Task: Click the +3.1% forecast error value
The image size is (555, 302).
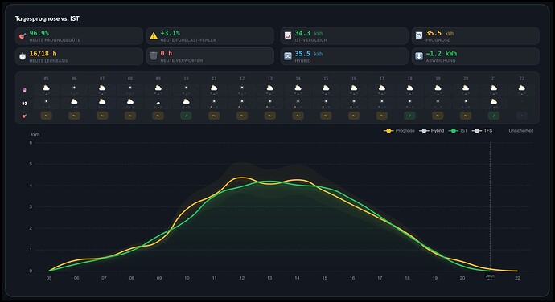Action: [171, 33]
